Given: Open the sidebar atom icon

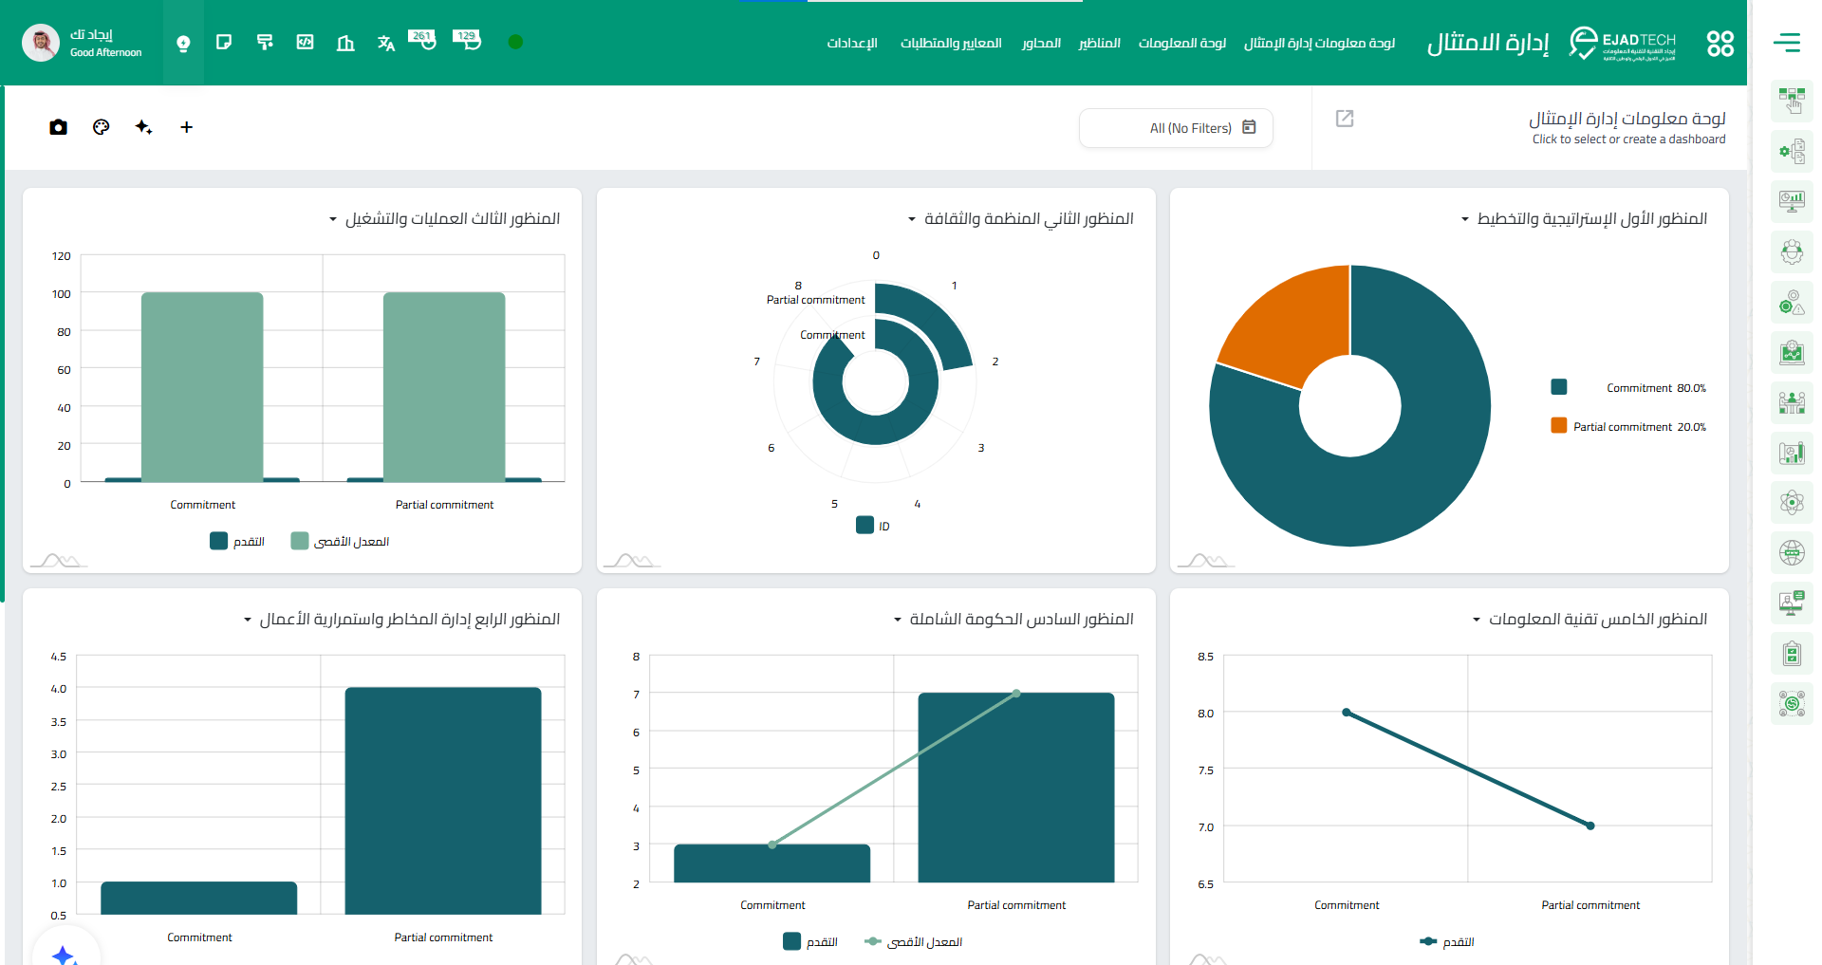Looking at the screenshot, I should pyautogui.click(x=1792, y=503).
